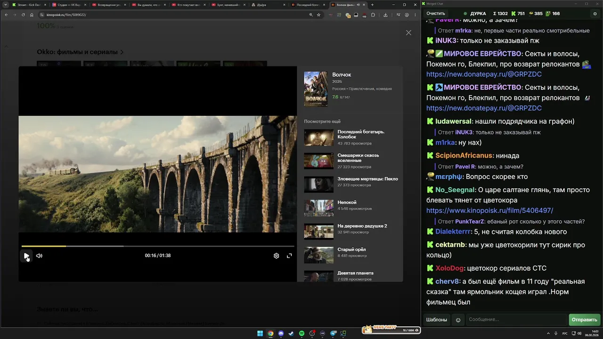603x339 pixels.
Task: Open the browser three-dot menu
Action: [415, 15]
